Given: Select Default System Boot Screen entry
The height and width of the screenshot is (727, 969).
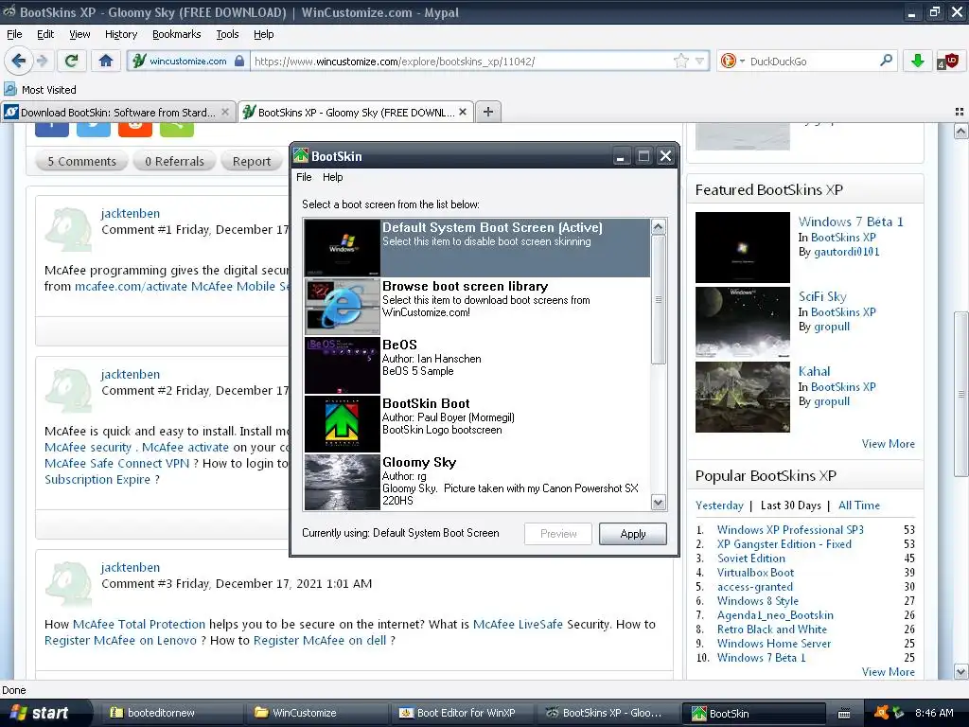Looking at the screenshot, I should coord(477,247).
